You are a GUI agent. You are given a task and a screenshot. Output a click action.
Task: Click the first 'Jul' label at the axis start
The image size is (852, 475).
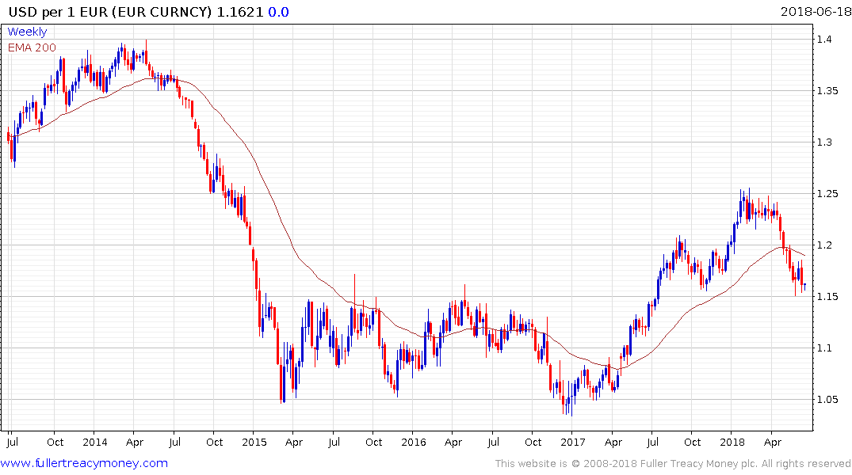[x=12, y=443]
